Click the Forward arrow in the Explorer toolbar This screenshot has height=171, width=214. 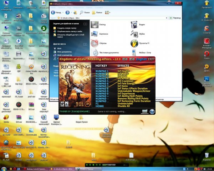click(67, 12)
